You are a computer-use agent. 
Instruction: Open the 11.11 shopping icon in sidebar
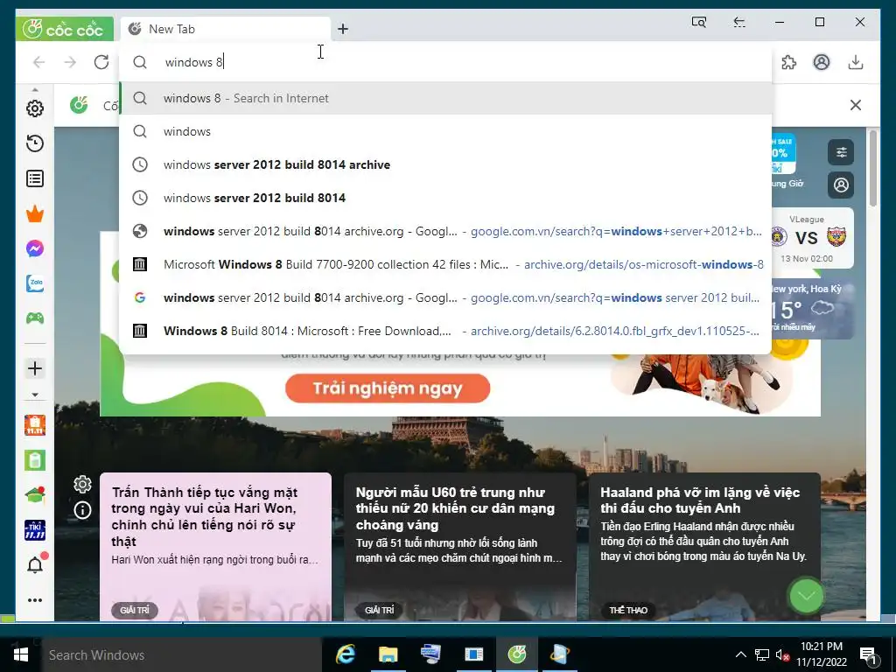[35, 425]
